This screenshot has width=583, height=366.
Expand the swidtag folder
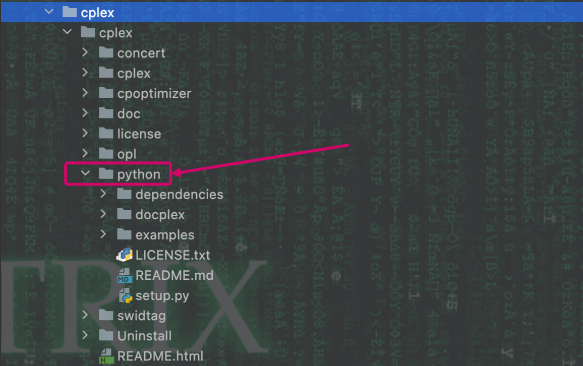(x=85, y=316)
